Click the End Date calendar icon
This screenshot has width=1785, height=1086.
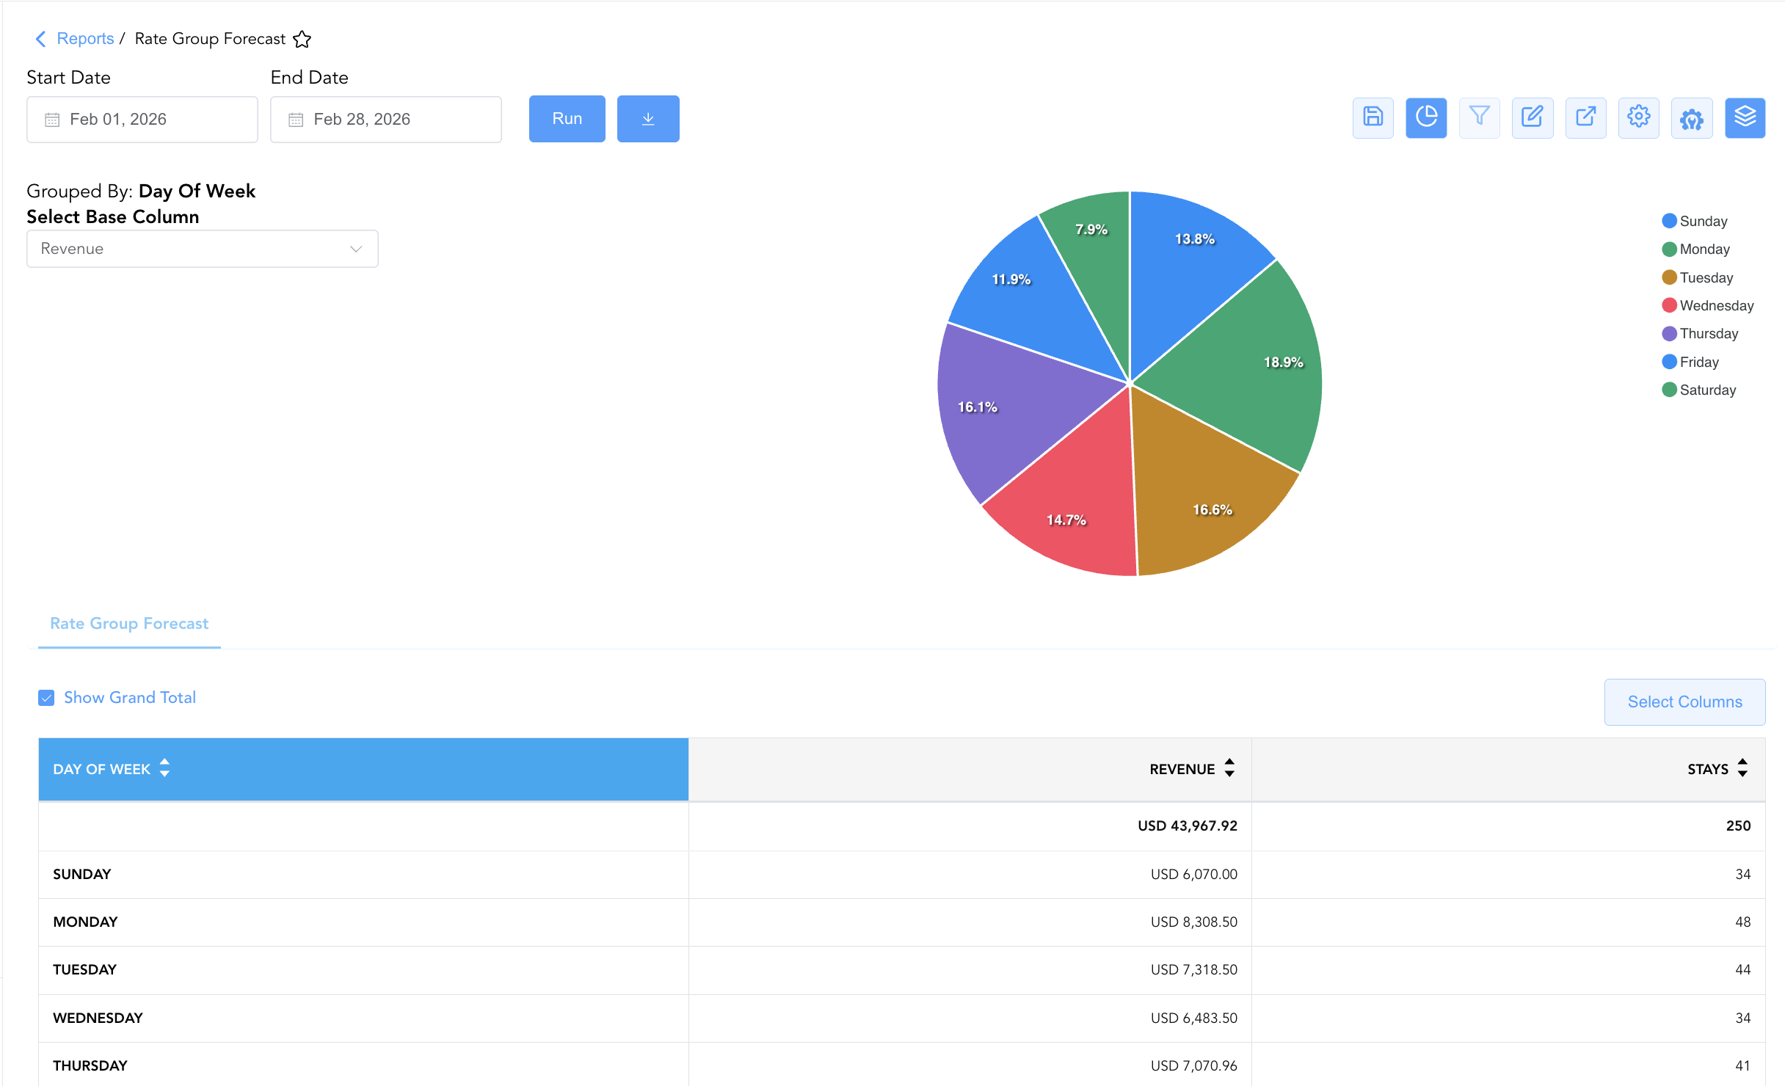pos(296,120)
